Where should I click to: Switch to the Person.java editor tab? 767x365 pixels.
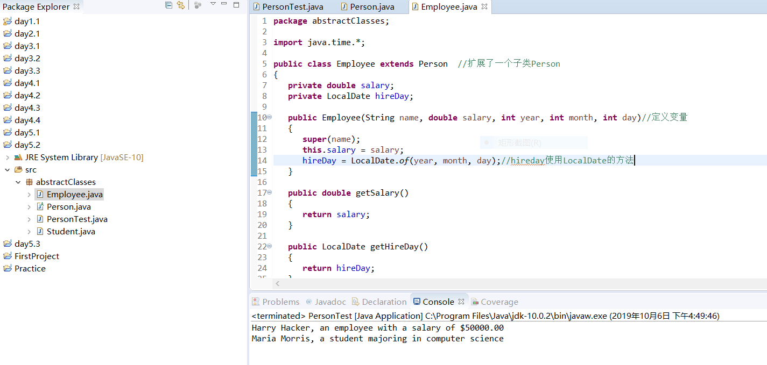372,7
